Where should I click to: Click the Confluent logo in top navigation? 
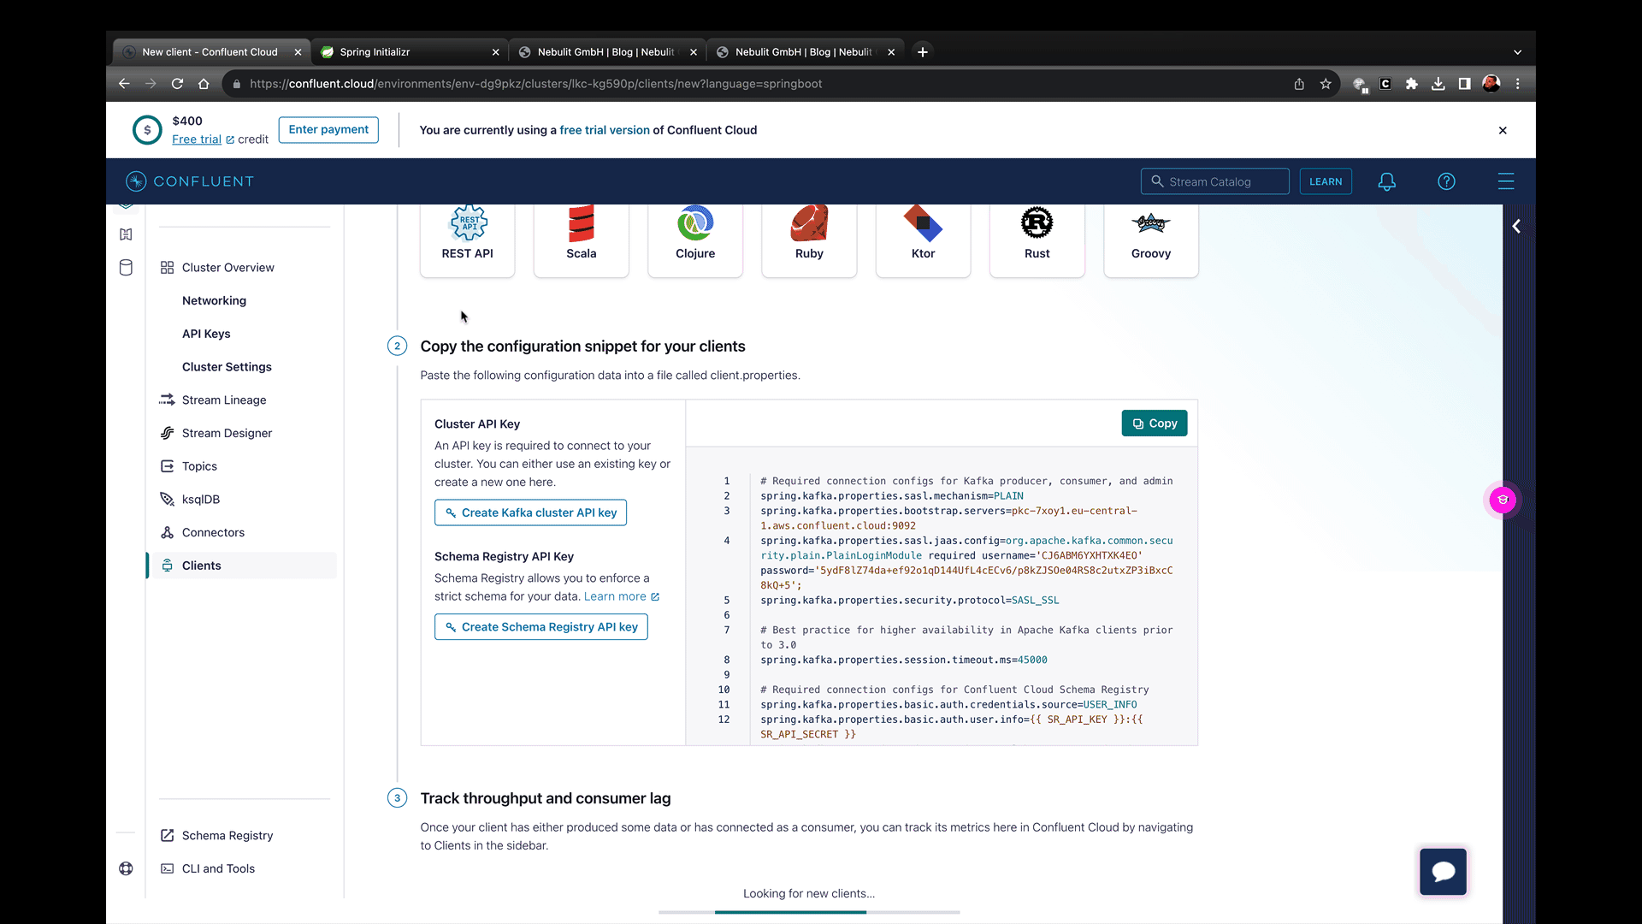tap(190, 181)
